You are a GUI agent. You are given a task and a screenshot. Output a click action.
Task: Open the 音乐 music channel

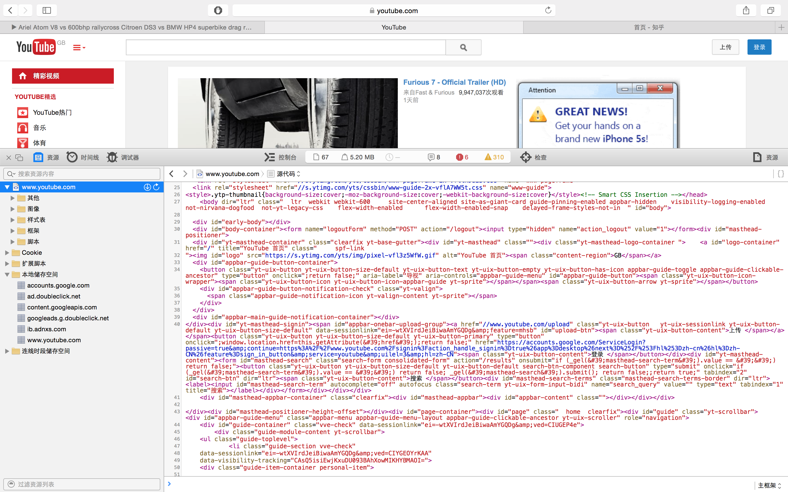click(x=32, y=128)
